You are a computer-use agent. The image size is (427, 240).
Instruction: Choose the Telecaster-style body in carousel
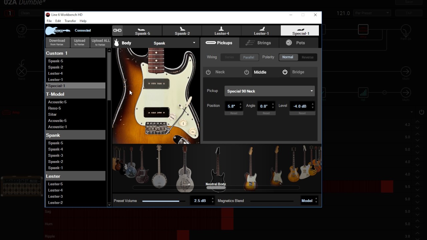(251, 168)
